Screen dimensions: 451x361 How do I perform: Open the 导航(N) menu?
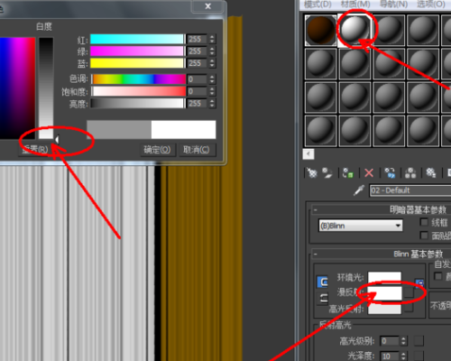pyautogui.click(x=393, y=5)
